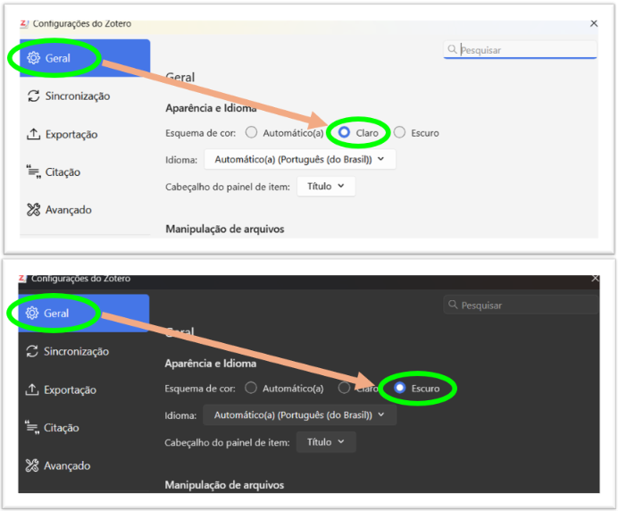618x511 pixels.
Task: Select Automático(a) color scheme in light window
Action: coord(251,132)
